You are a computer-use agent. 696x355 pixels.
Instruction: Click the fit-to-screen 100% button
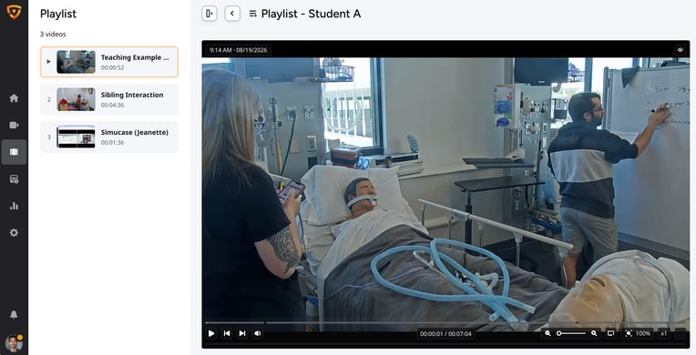pos(638,333)
